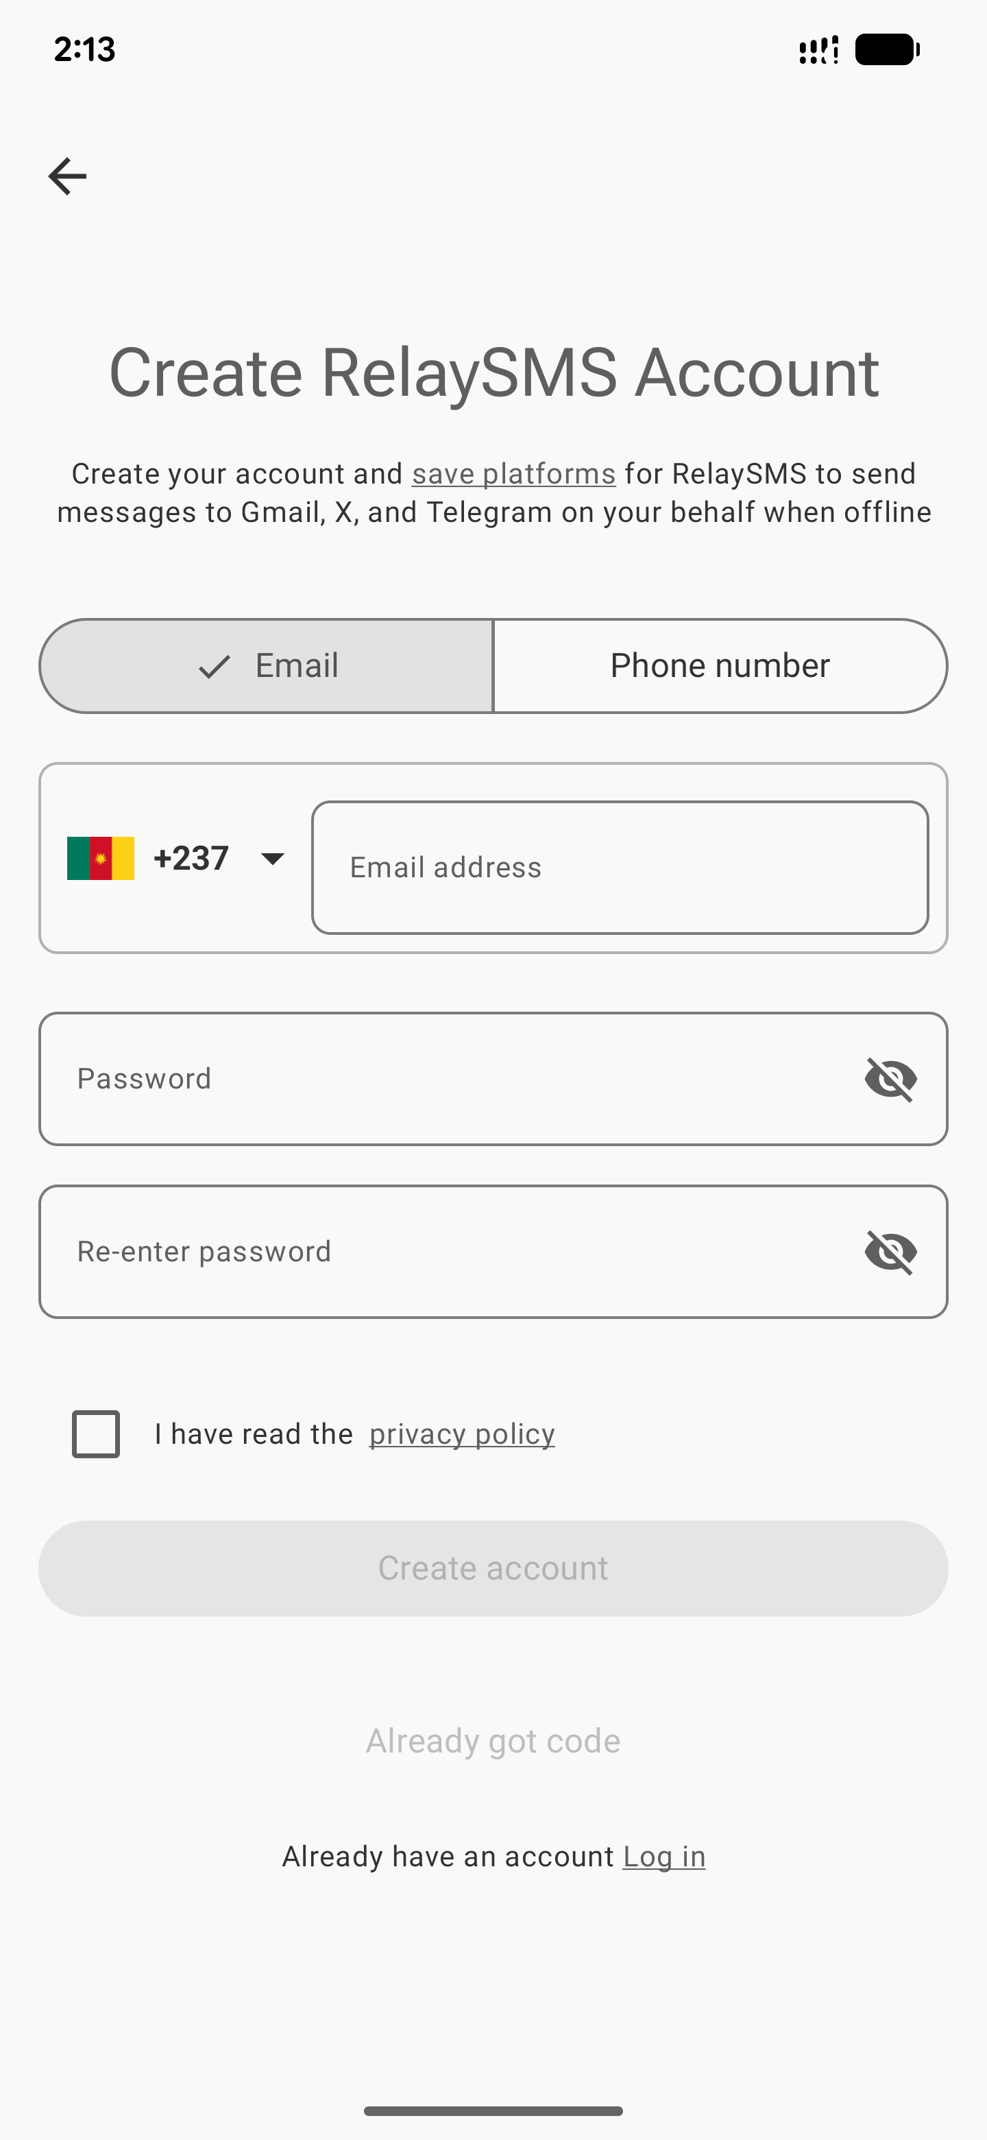This screenshot has height=2140, width=987.
Task: Tap Already got code
Action: pos(493,1741)
